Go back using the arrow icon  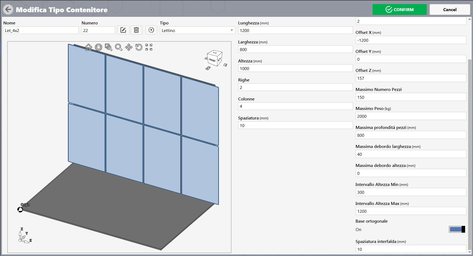[x=8, y=10]
